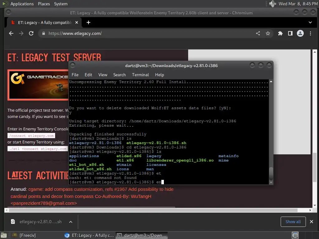Click the padlock site info icon
Image resolution: width=319 pixels, height=239 pixels.
coord(43,33)
